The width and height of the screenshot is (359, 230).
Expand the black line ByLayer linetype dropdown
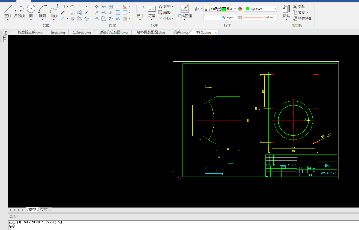click(235, 17)
